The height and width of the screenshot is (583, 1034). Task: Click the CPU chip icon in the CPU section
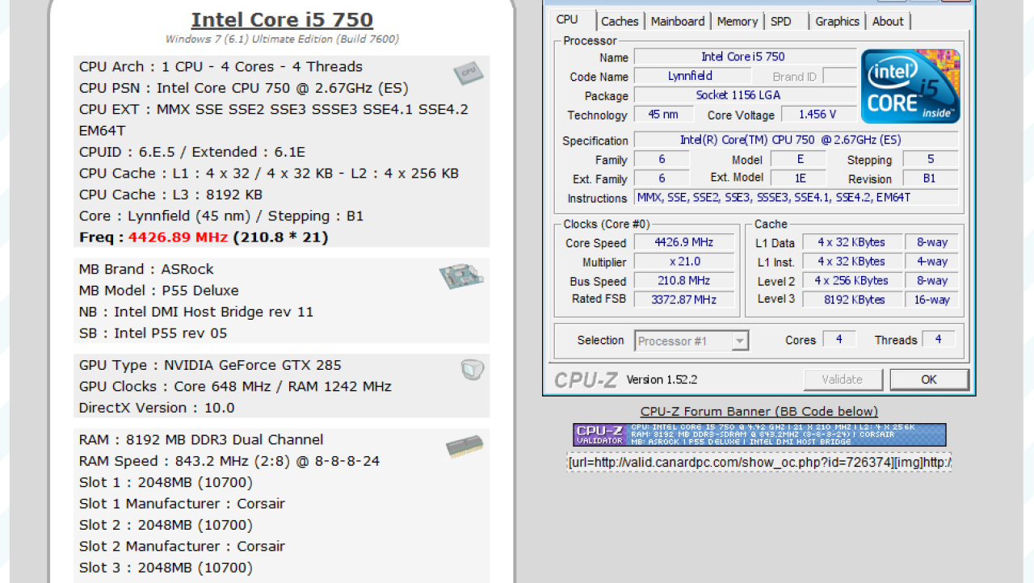click(x=469, y=73)
